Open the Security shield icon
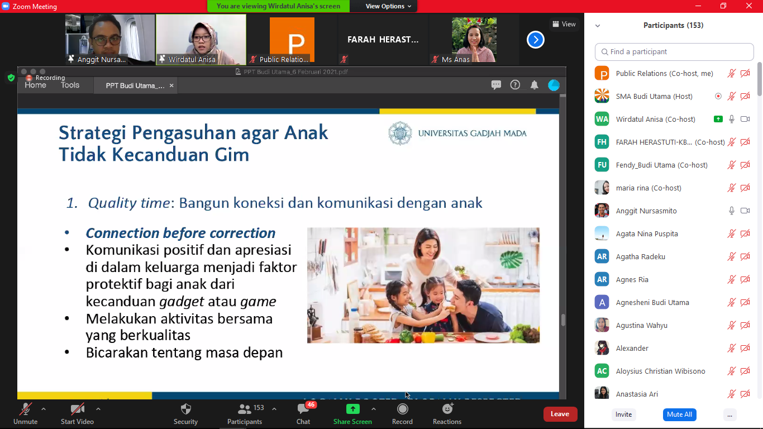Screen dimensions: 763x429 (x=186, y=409)
